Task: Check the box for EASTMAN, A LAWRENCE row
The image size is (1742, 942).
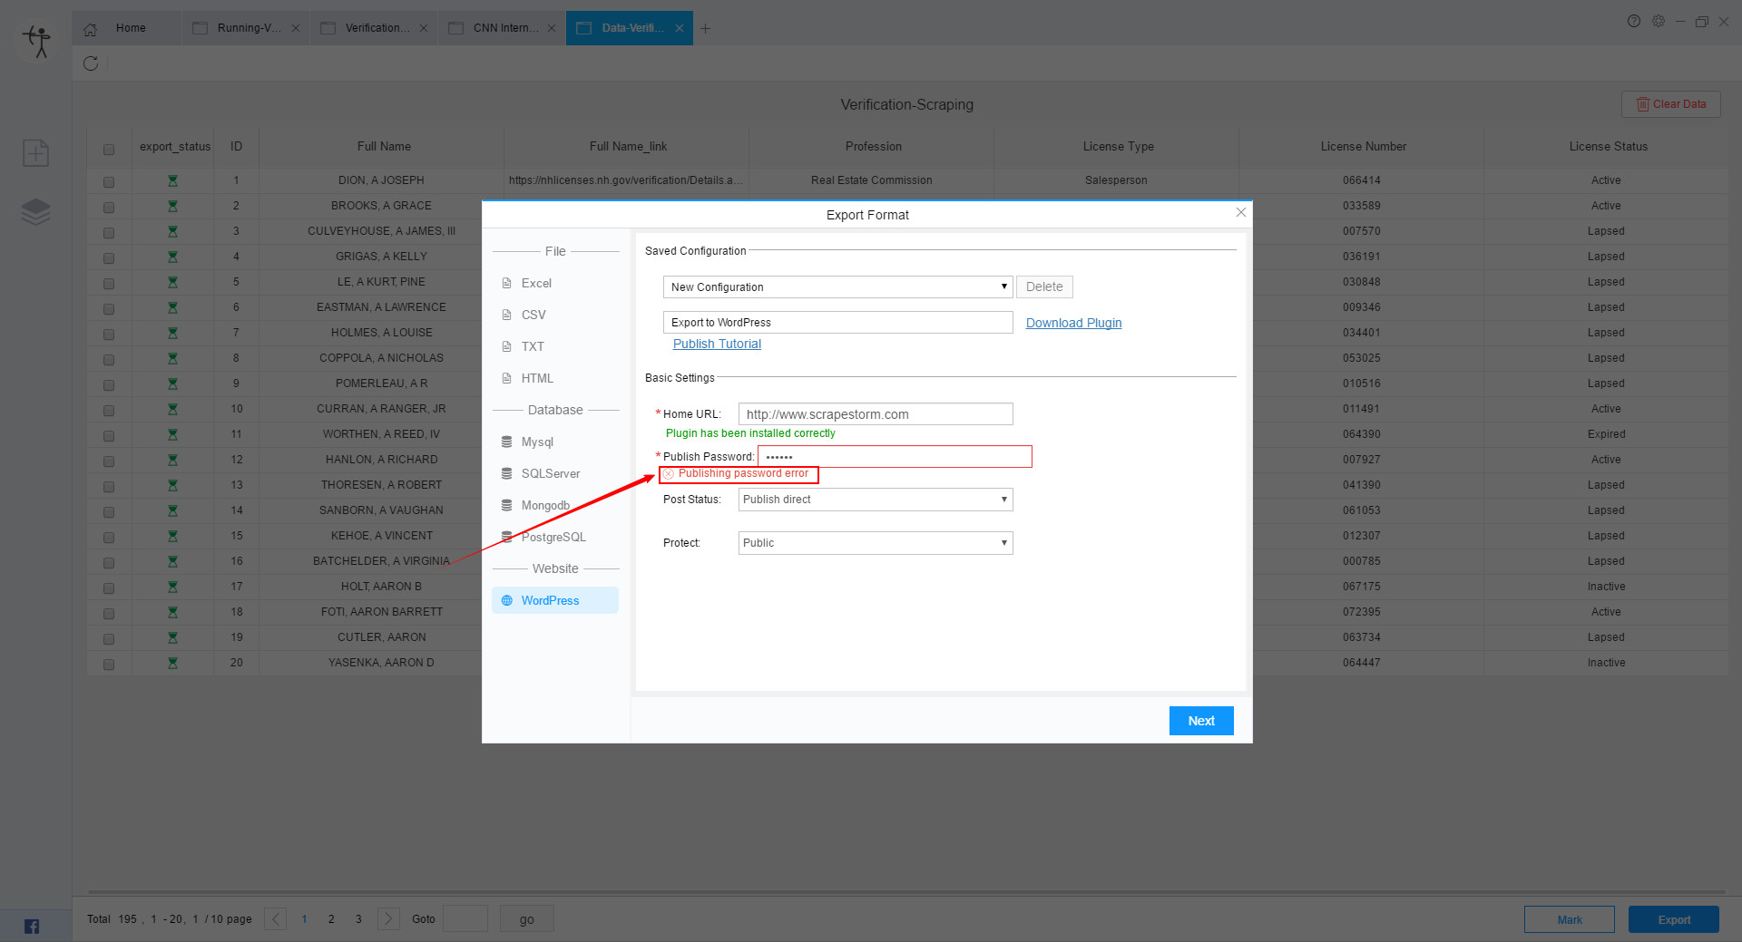Action: click(109, 309)
